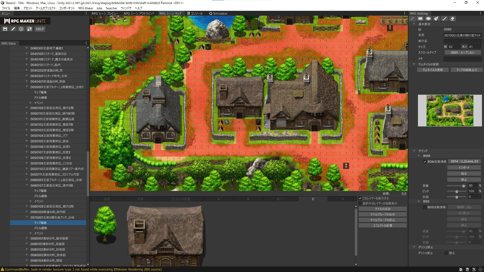This screenshot has height=272, width=484.
Task: Select the eraser tool
Action: coord(452,19)
